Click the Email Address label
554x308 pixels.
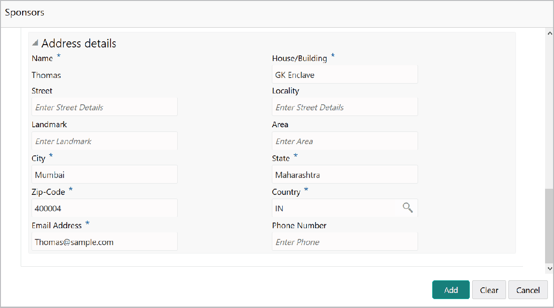56,225
